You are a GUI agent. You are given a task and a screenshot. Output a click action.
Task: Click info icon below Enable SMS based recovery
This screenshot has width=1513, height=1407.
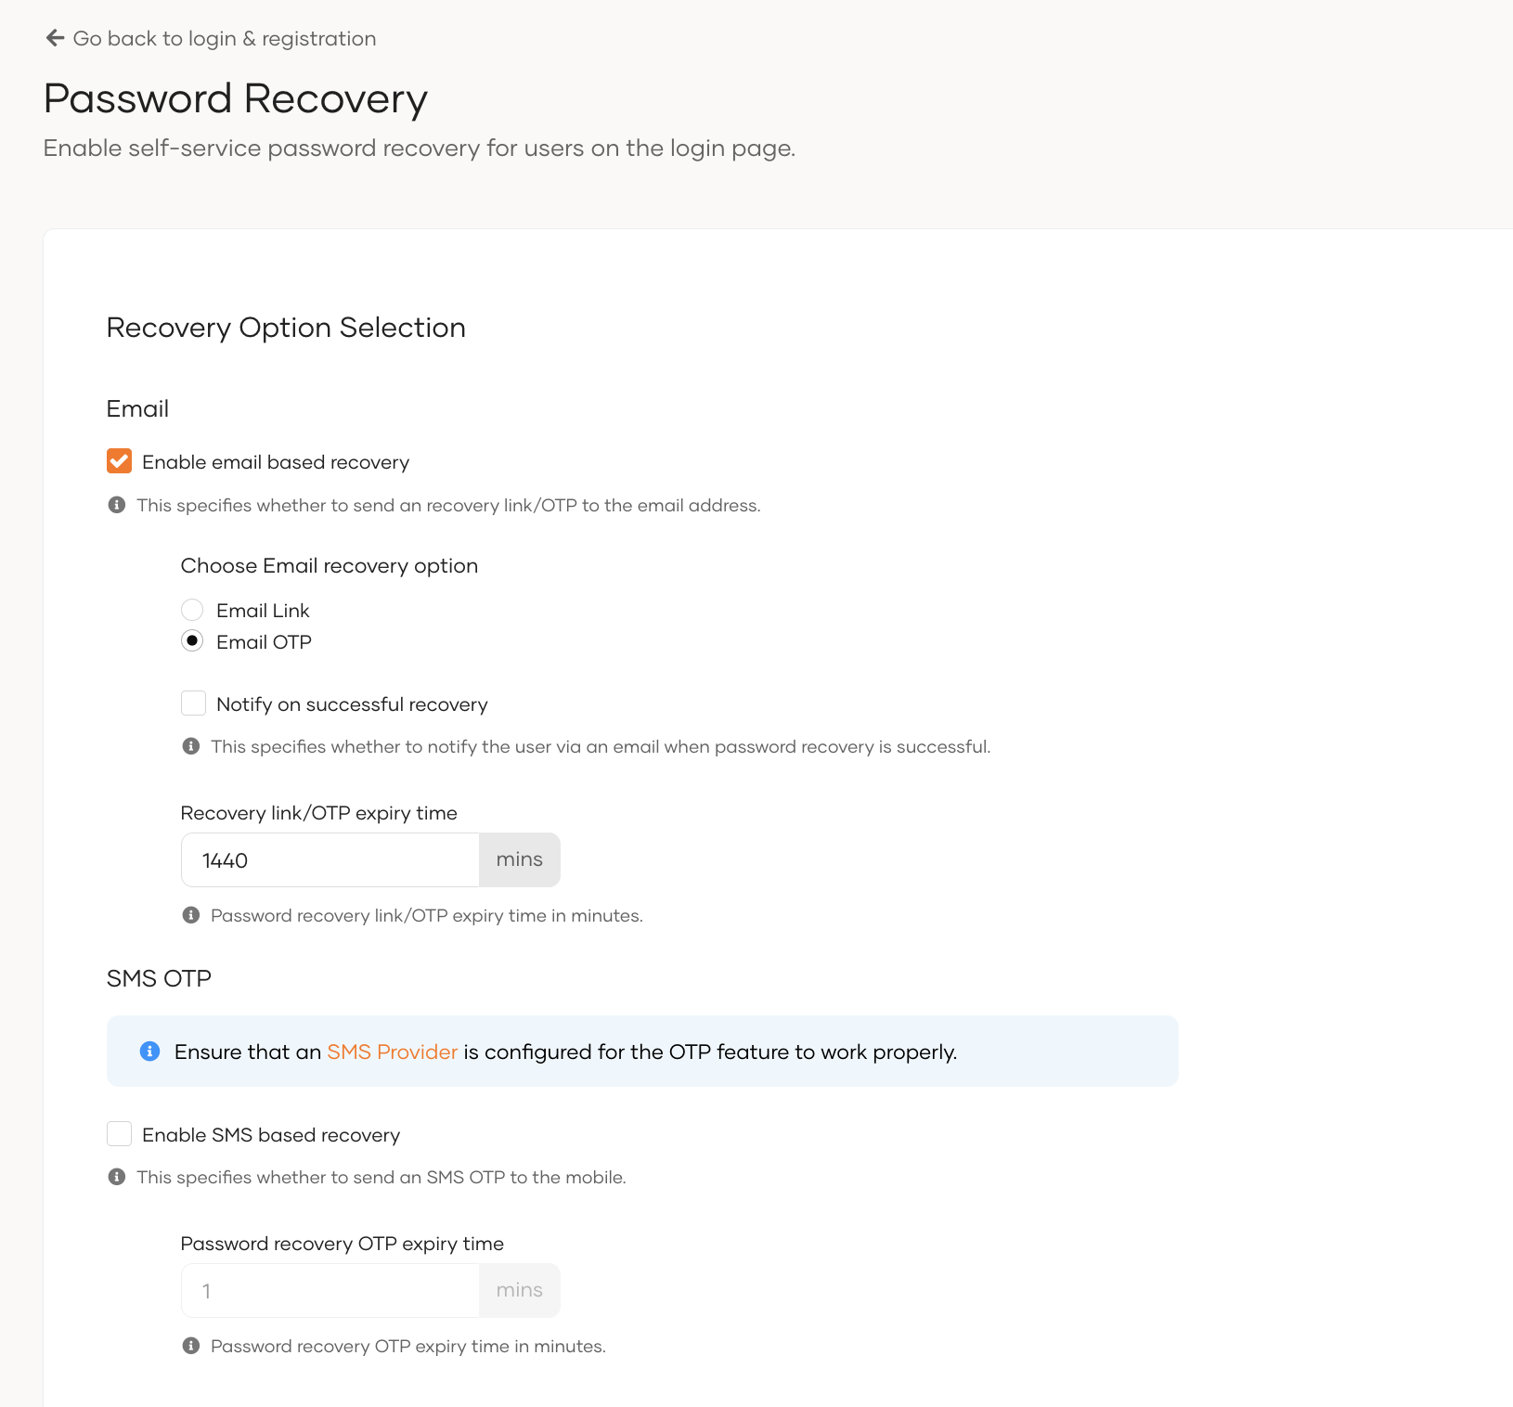[117, 1176]
